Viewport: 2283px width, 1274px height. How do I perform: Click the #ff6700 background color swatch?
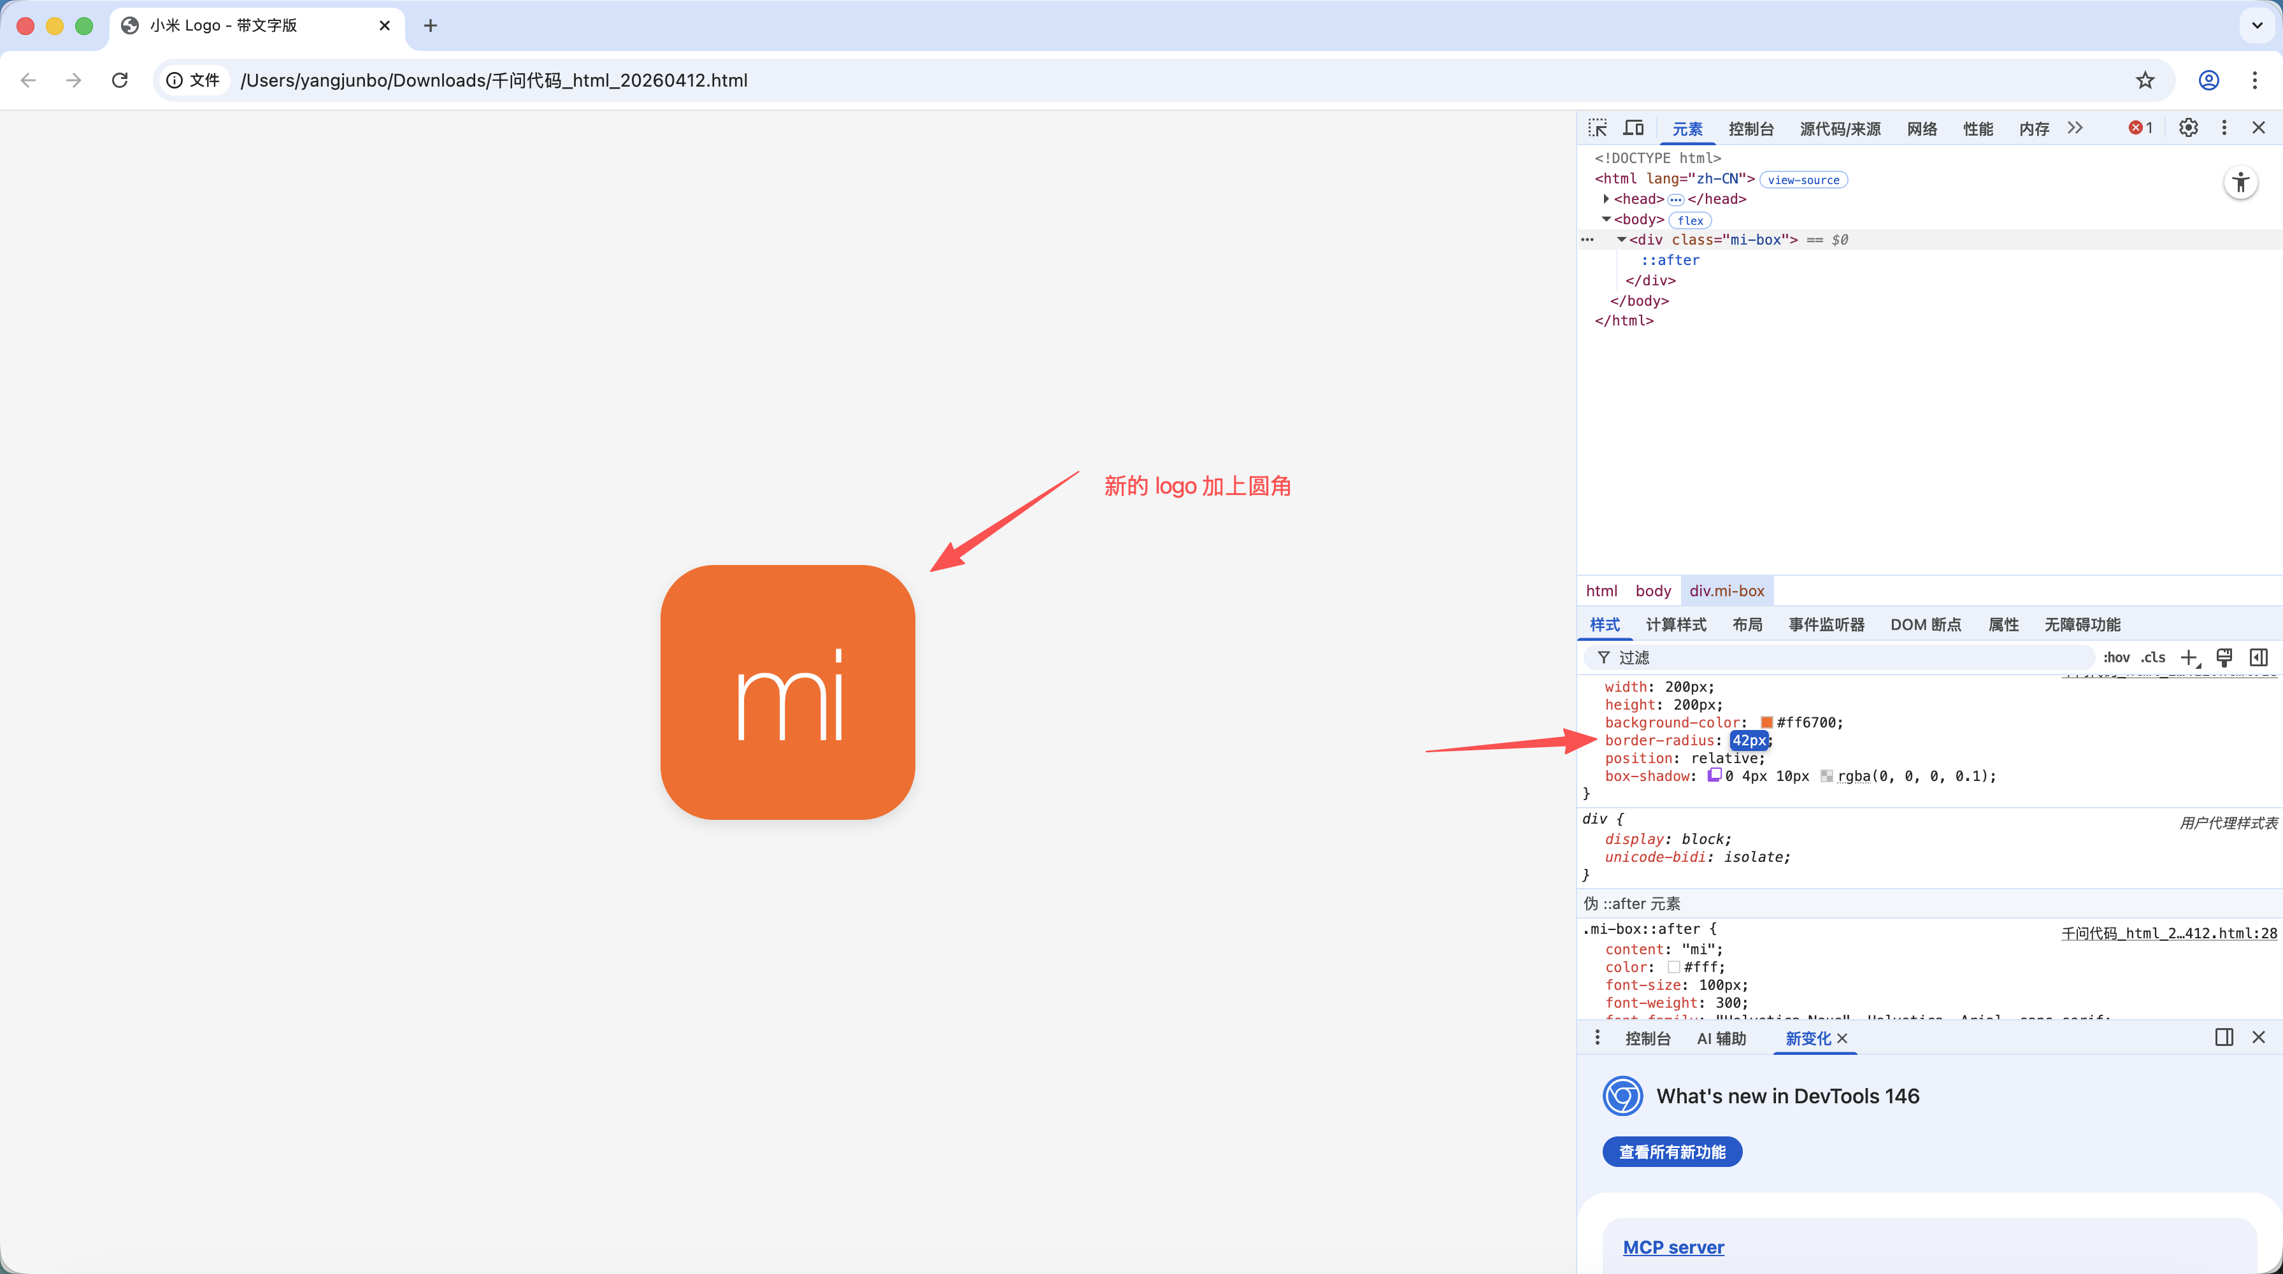[1766, 723]
